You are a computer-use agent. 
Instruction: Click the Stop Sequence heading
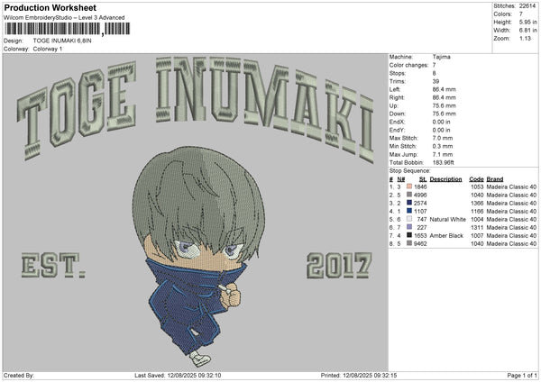(x=410, y=171)
